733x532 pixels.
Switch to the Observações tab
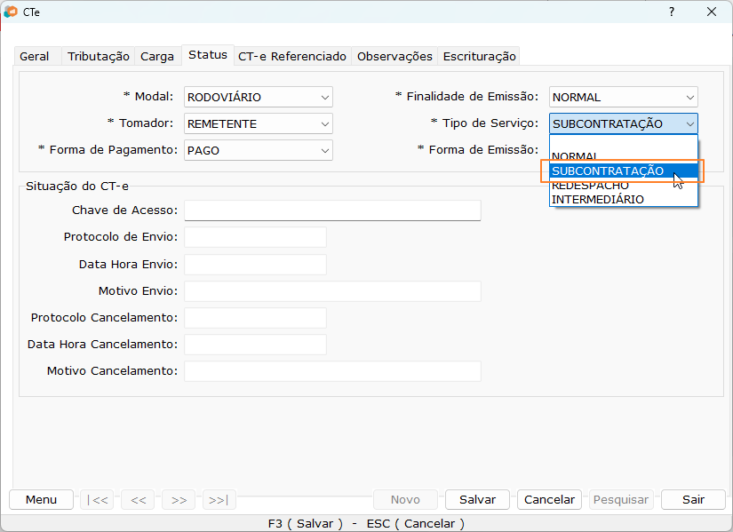pyautogui.click(x=394, y=56)
